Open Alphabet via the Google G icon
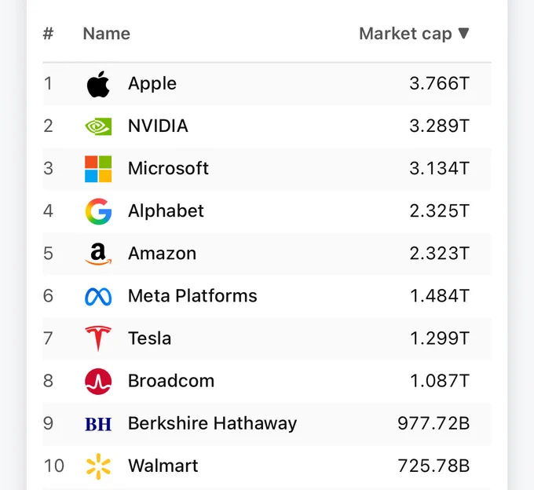The height and width of the screenshot is (490, 534). 98,211
